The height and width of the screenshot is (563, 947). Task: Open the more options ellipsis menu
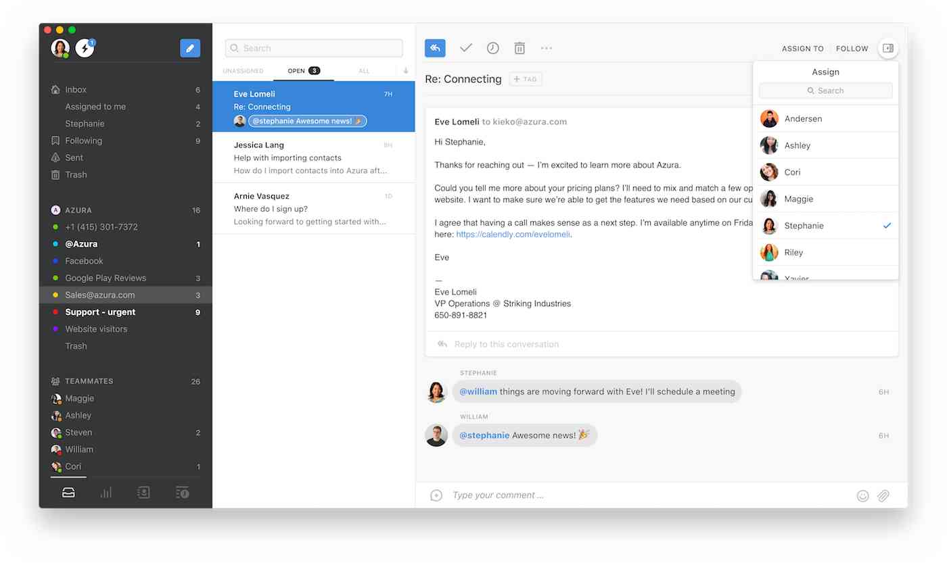coord(547,48)
